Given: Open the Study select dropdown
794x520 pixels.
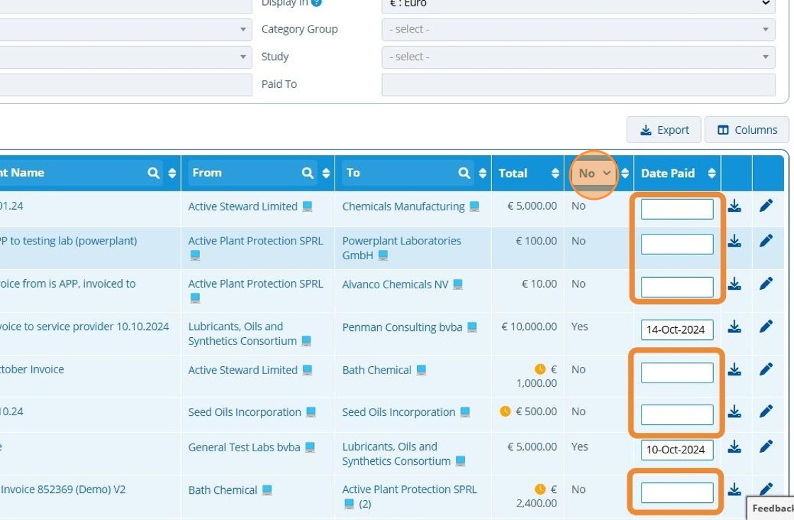Looking at the screenshot, I should point(578,57).
